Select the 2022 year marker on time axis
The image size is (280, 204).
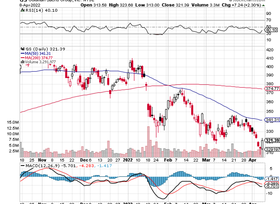pyautogui.click(x=128, y=160)
